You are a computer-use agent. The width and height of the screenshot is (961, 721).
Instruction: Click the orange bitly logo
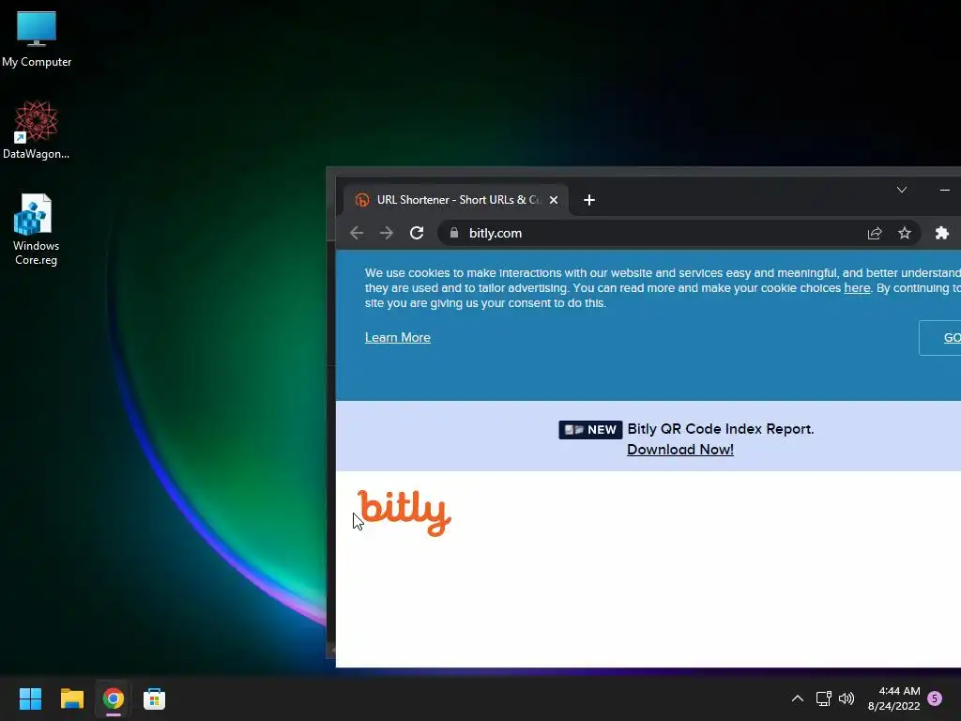coord(404,514)
